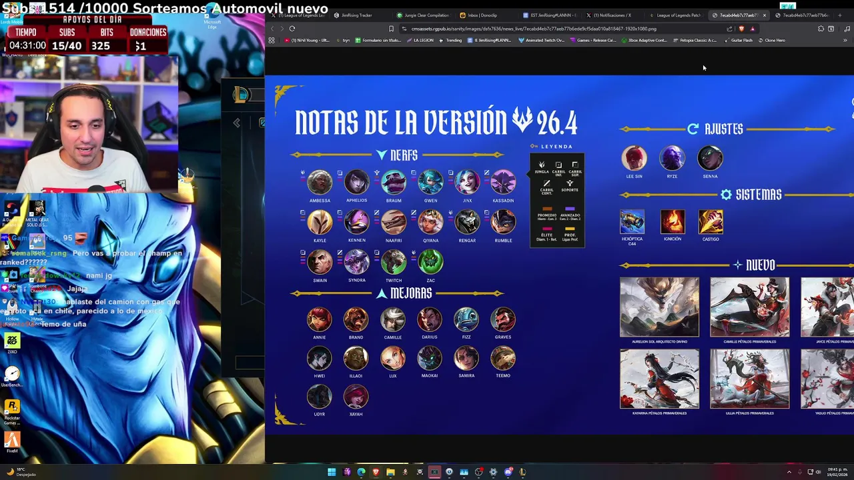
Task: Switch to the Jungle Clear Compilation tab
Action: 423,15
